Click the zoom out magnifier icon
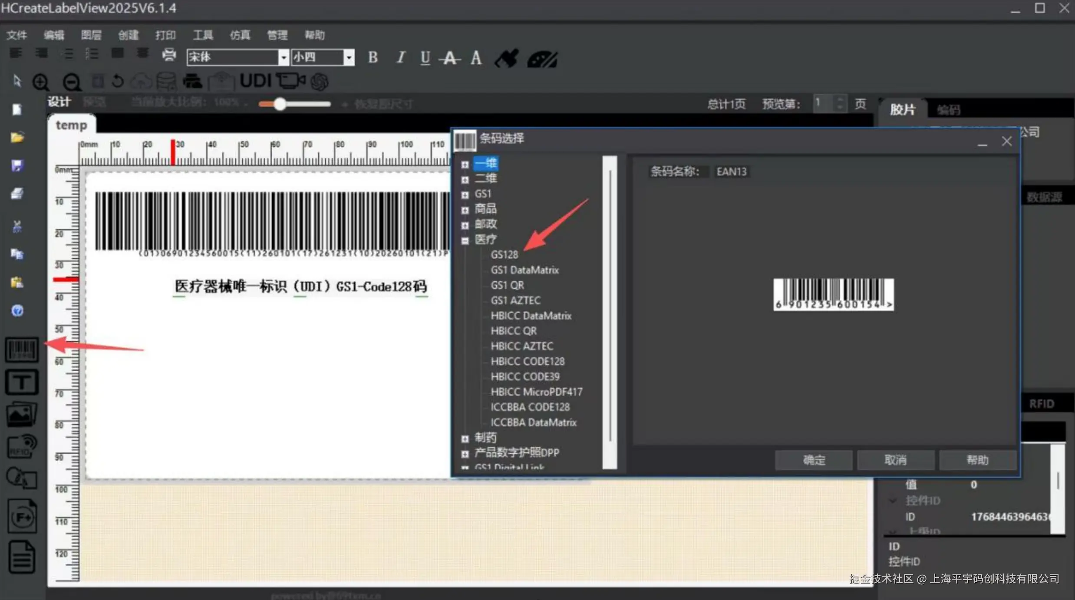The image size is (1075, 600). click(72, 82)
